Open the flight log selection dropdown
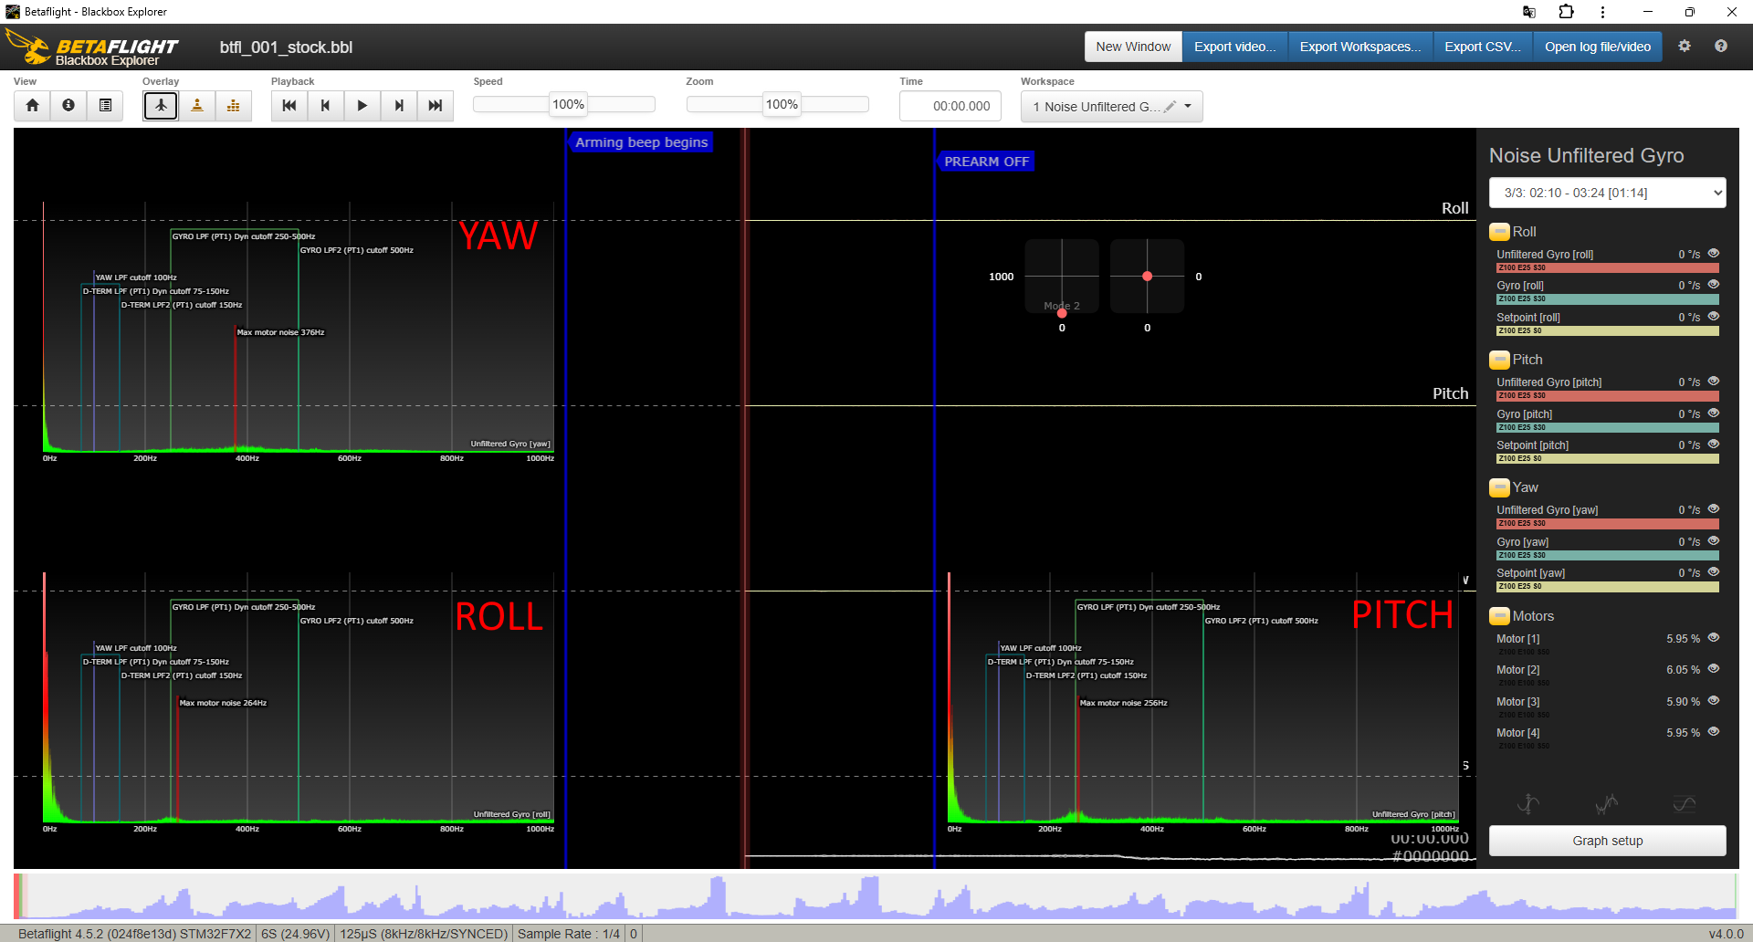This screenshot has width=1753, height=942. (x=1607, y=193)
